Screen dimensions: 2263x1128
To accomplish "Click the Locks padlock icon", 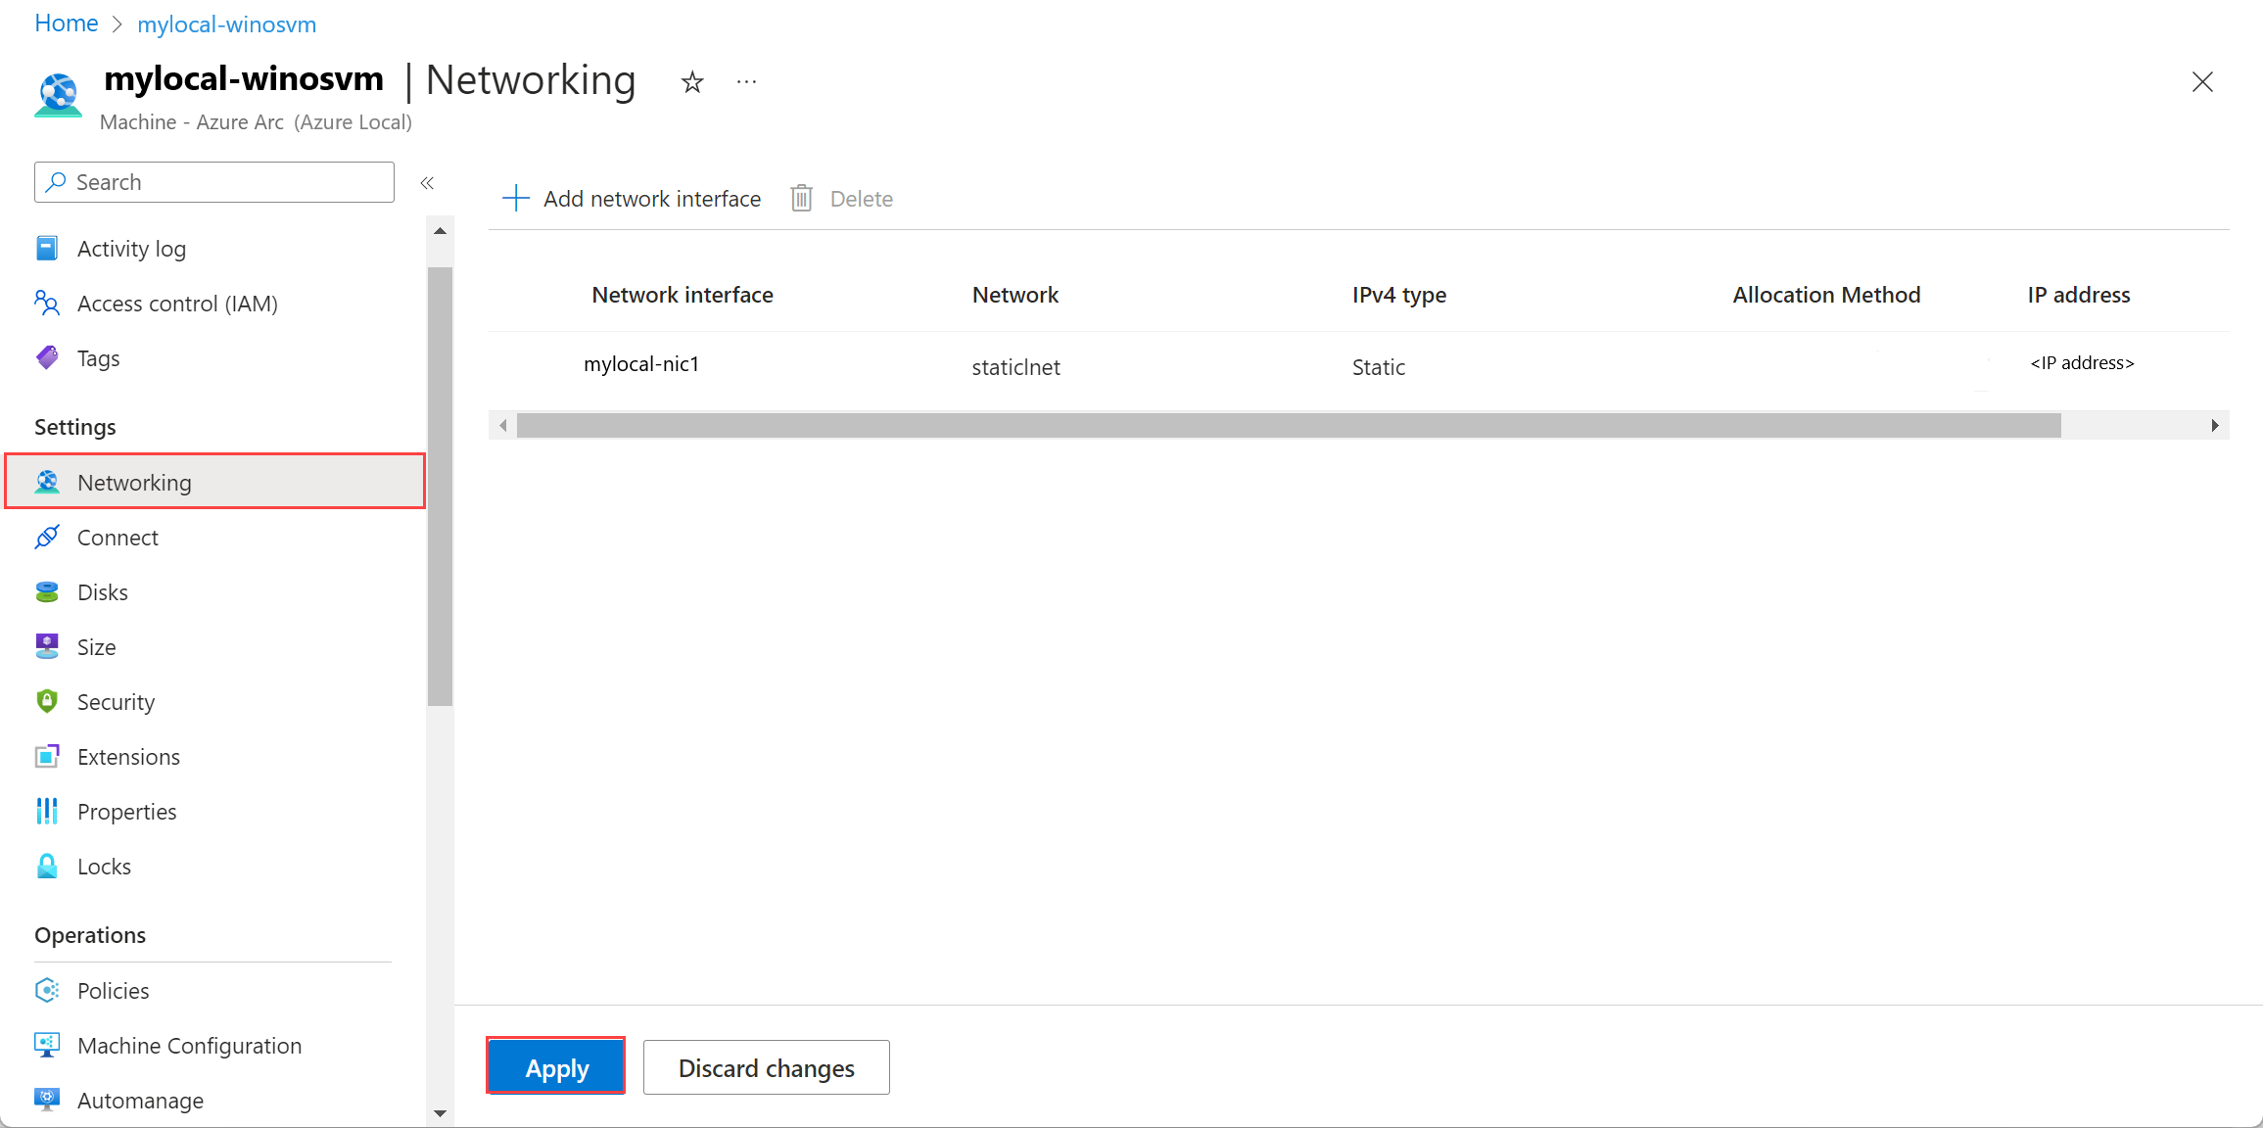I will [x=47, y=867].
